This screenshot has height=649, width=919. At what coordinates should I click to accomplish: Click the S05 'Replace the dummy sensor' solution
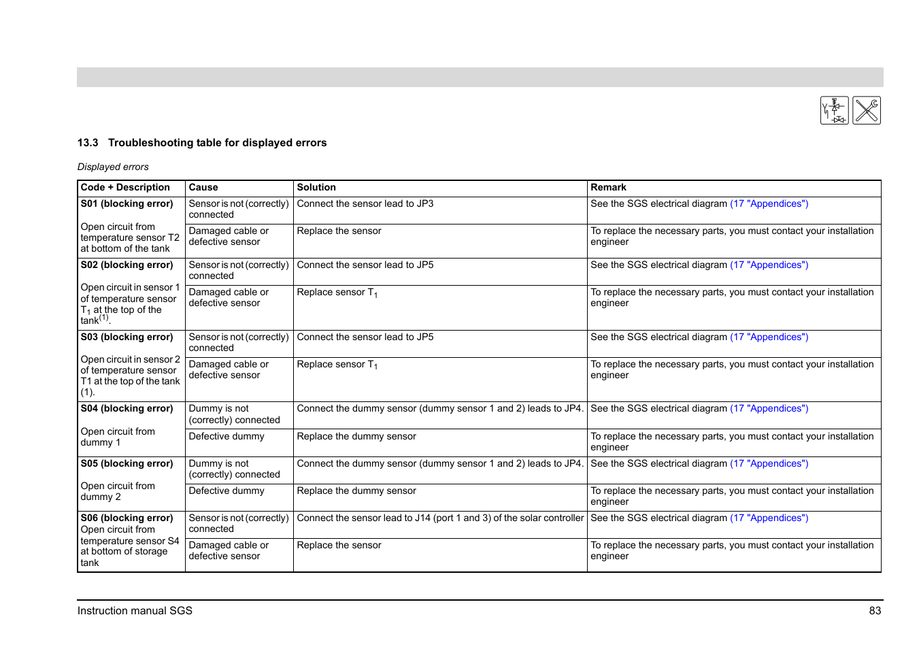(x=356, y=490)
